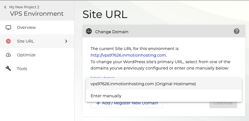The image size is (249, 121).
Task: Go to the Optimize sidebar item
Action: click(26, 55)
